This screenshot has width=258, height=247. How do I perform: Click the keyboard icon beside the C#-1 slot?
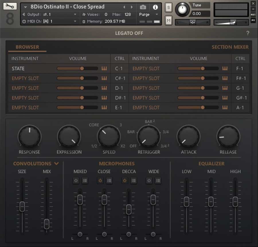click(x=104, y=78)
